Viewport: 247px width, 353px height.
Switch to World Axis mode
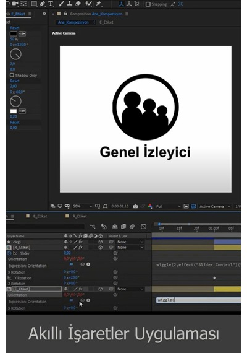(x=129, y=4)
